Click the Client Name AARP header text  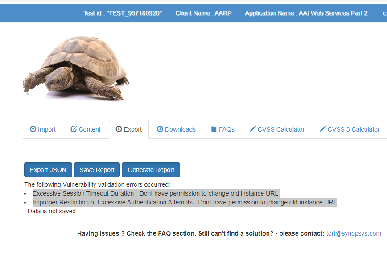[204, 13]
